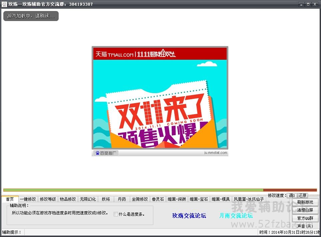Click the status bar time display
The image size is (321, 237).
tap(289, 232)
